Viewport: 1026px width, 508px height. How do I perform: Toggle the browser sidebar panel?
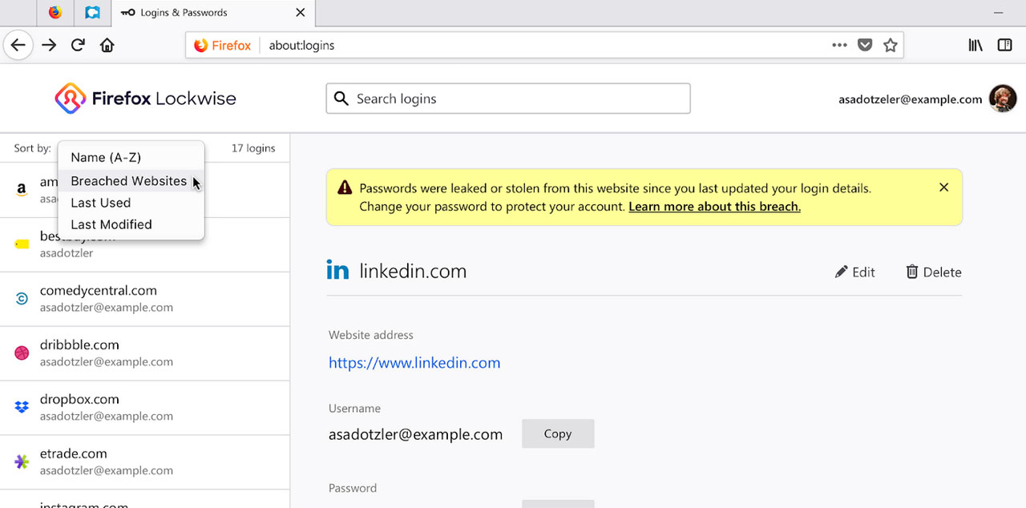click(1004, 45)
